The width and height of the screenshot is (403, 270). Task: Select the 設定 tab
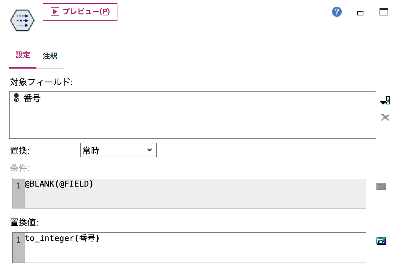[22, 55]
